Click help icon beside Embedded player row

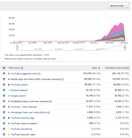pyautogui.click(x=51, y=101)
